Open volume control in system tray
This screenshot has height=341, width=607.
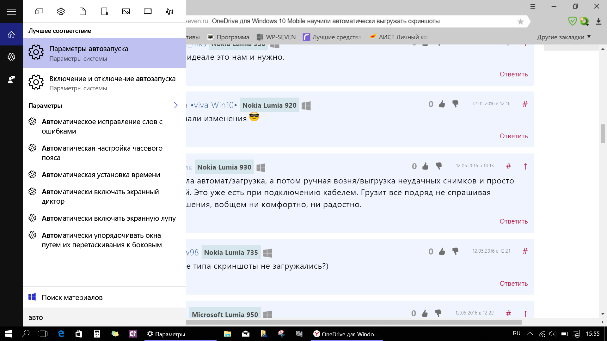coord(553,334)
